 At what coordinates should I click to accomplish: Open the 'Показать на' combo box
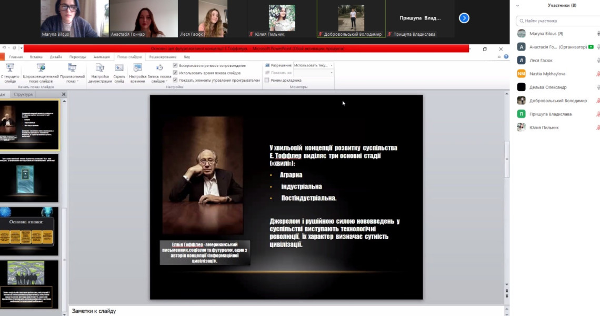point(313,72)
